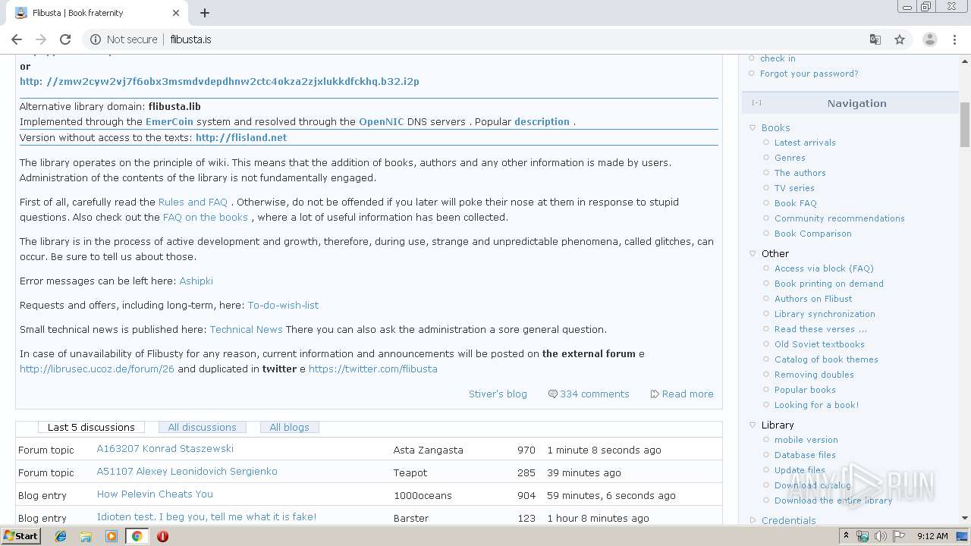Open the flisland.net link
971x546 pixels.
(x=241, y=138)
